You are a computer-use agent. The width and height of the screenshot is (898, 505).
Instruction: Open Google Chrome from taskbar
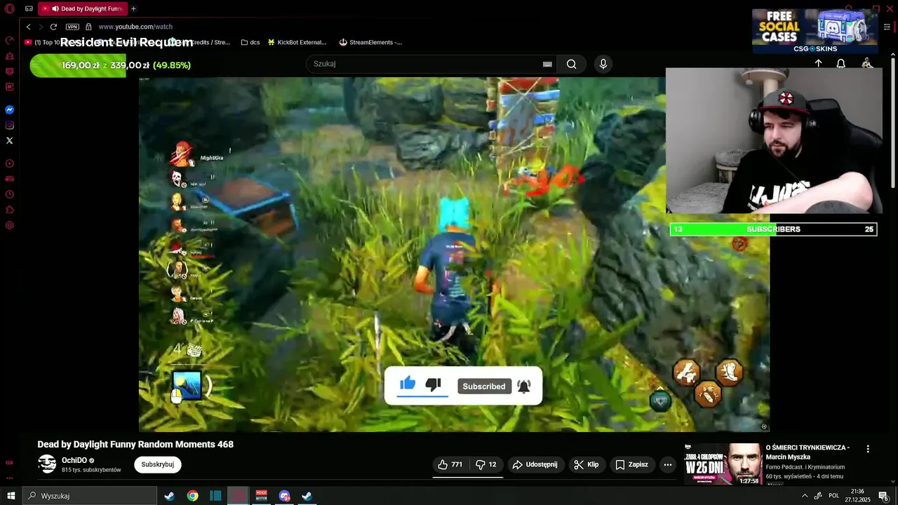(192, 496)
